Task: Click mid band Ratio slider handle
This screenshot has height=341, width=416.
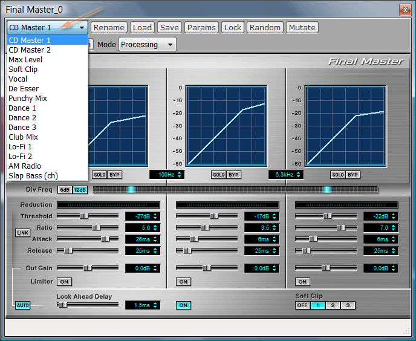Action: click(205, 228)
